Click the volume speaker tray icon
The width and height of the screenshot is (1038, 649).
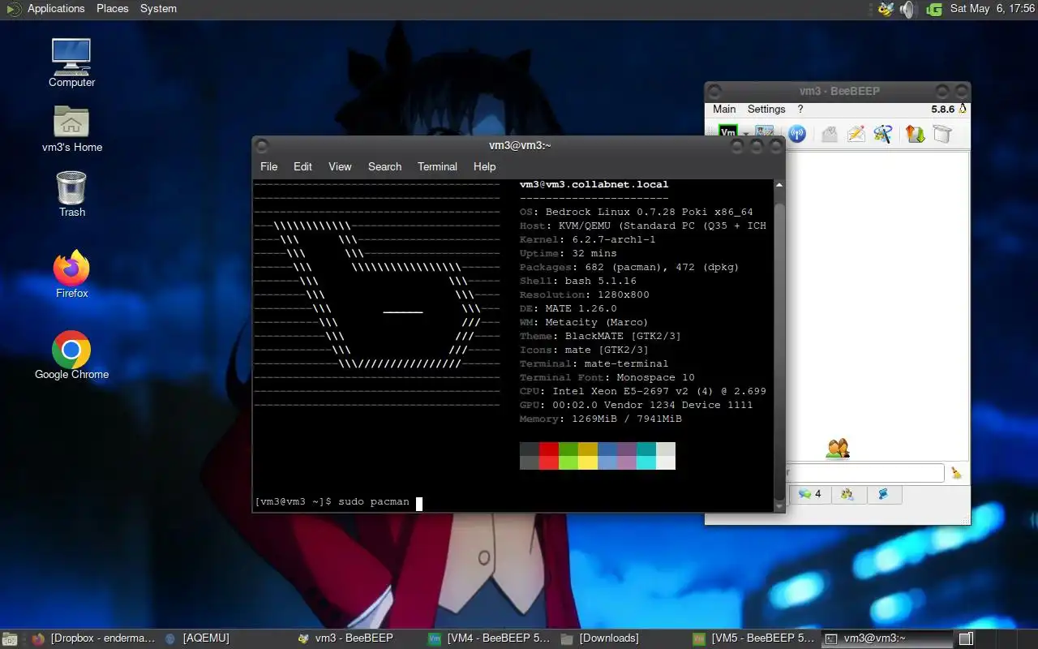(x=908, y=10)
